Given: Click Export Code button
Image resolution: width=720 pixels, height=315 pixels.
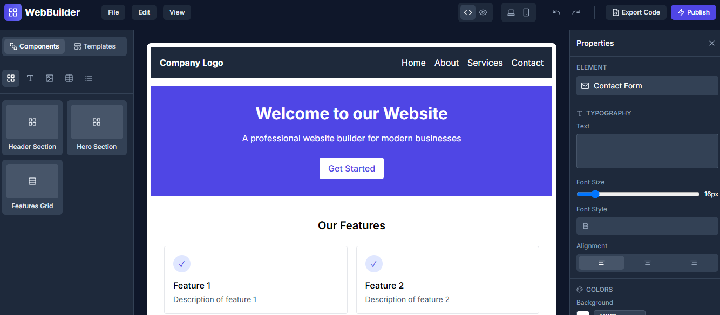Looking at the screenshot, I should click(636, 12).
